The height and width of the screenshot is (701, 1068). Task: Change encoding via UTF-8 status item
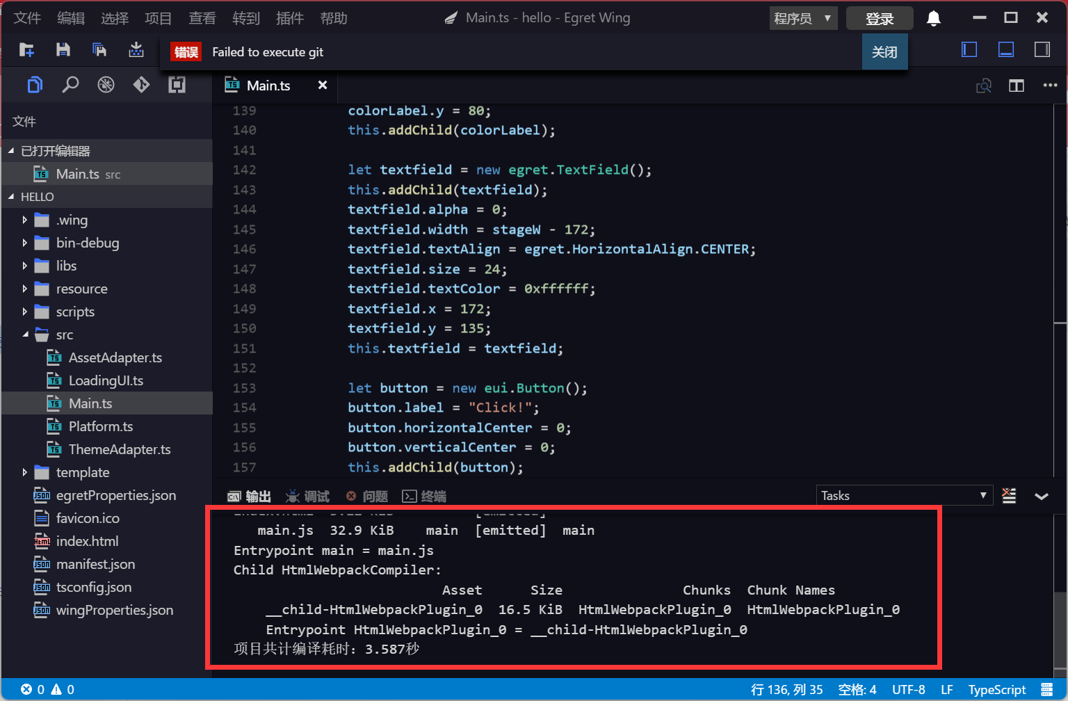point(908,689)
